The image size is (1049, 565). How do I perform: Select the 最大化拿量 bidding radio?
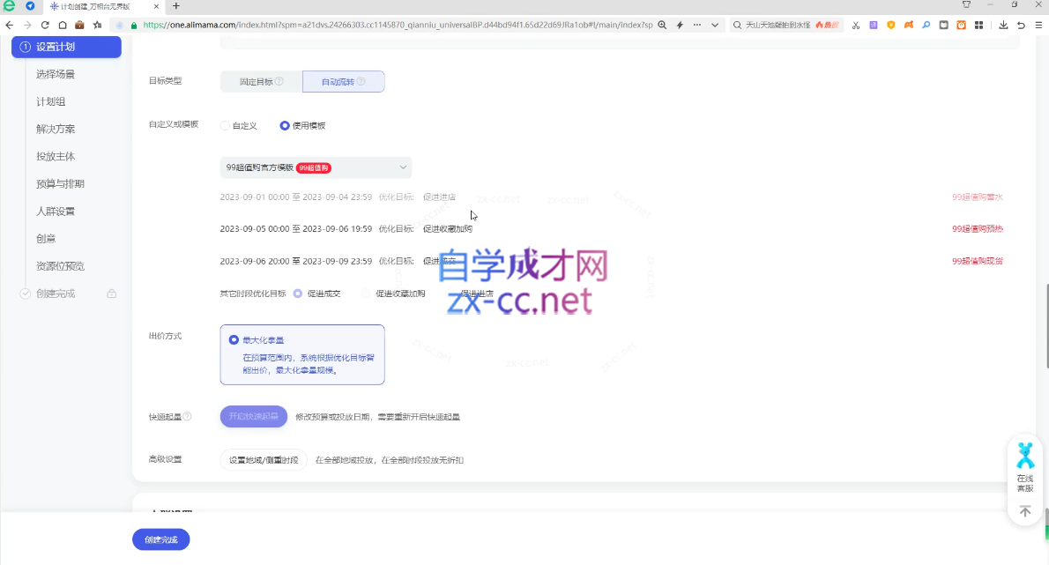tap(234, 339)
